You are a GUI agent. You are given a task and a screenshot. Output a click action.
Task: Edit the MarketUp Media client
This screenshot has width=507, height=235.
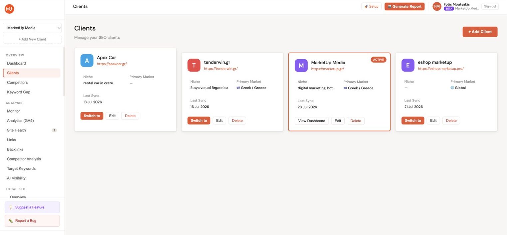[x=338, y=121]
